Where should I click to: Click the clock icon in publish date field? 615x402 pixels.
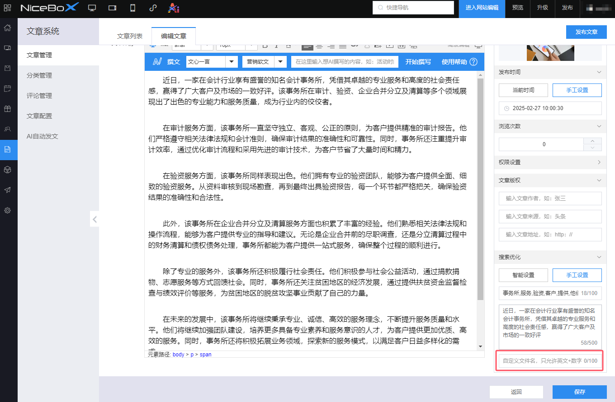[506, 108]
